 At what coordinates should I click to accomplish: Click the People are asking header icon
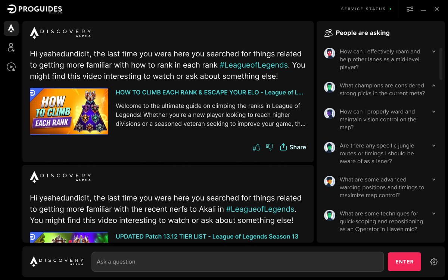[329, 33]
